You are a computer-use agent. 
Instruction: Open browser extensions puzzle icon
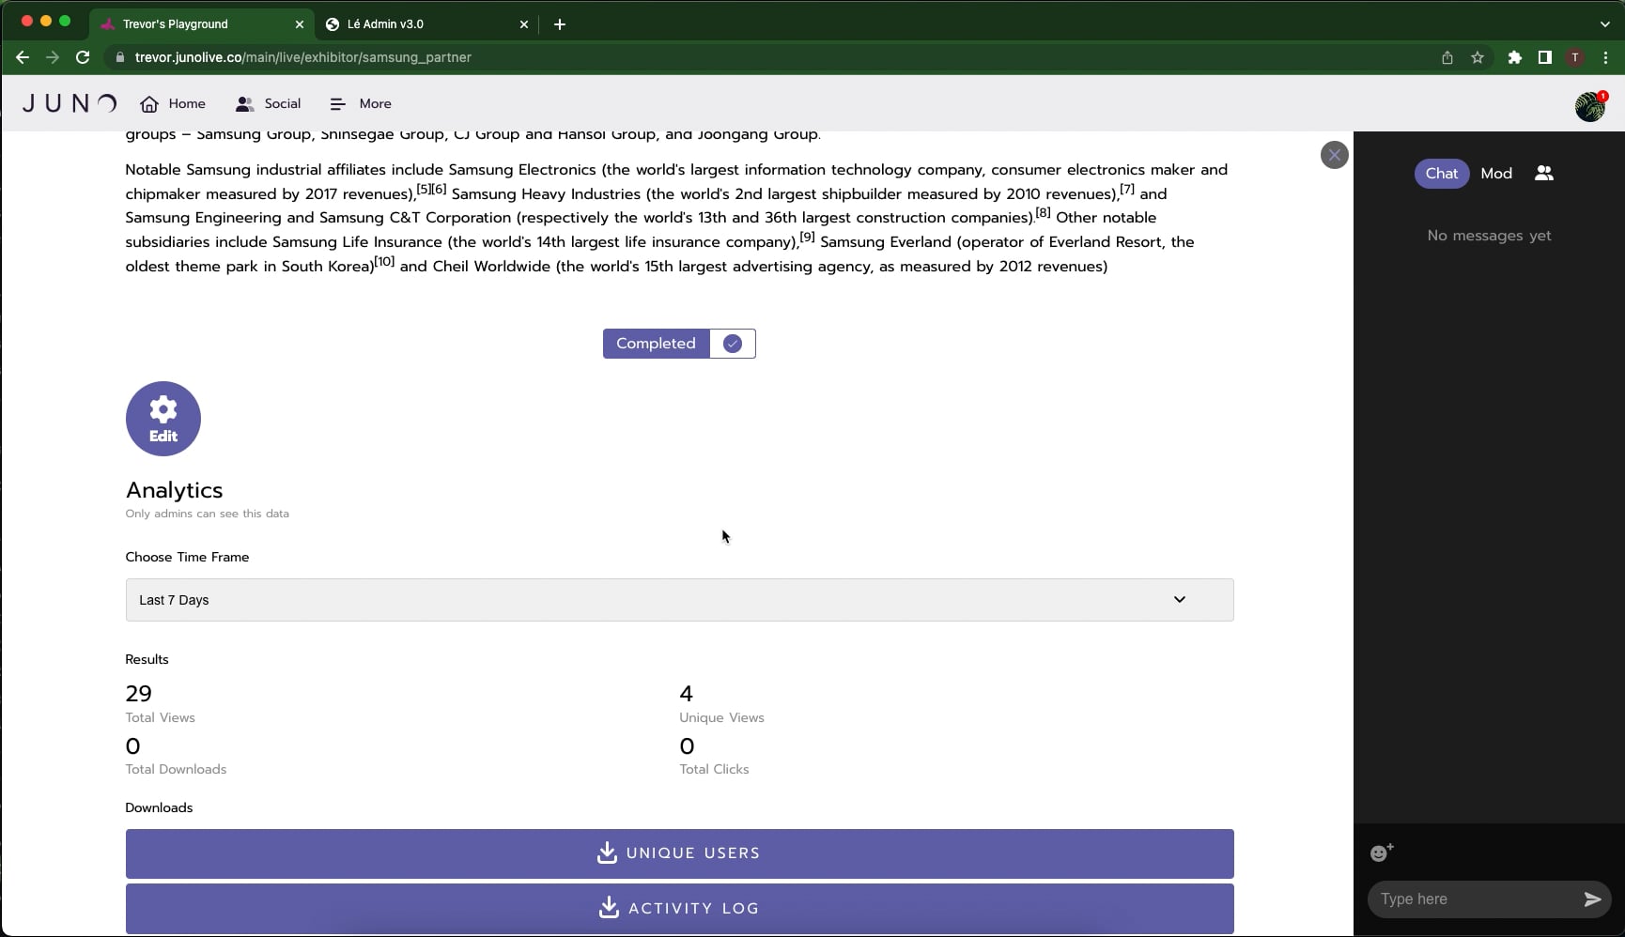coord(1514,57)
